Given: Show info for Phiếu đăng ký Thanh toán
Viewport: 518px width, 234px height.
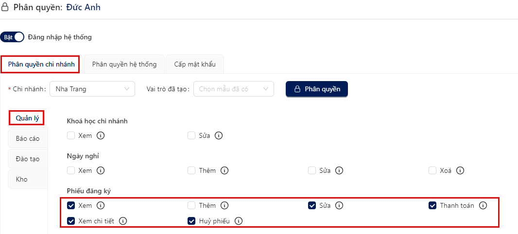Looking at the screenshot, I should coord(483,206).
